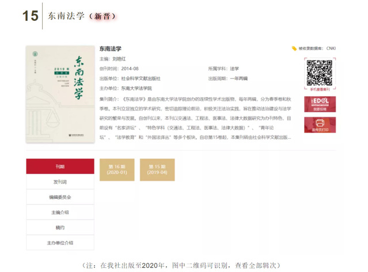Expand the truncated journal introduction text
Viewport: 368px width, 272px height.
288,138
